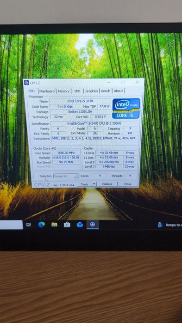
Task: Click the Tools button
Action: pos(84,184)
